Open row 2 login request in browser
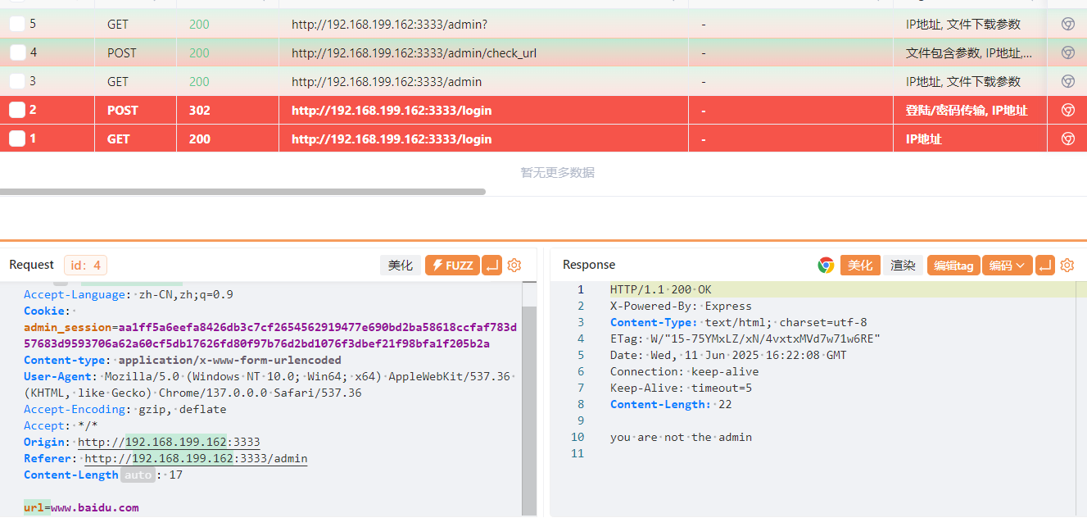 pos(1067,111)
